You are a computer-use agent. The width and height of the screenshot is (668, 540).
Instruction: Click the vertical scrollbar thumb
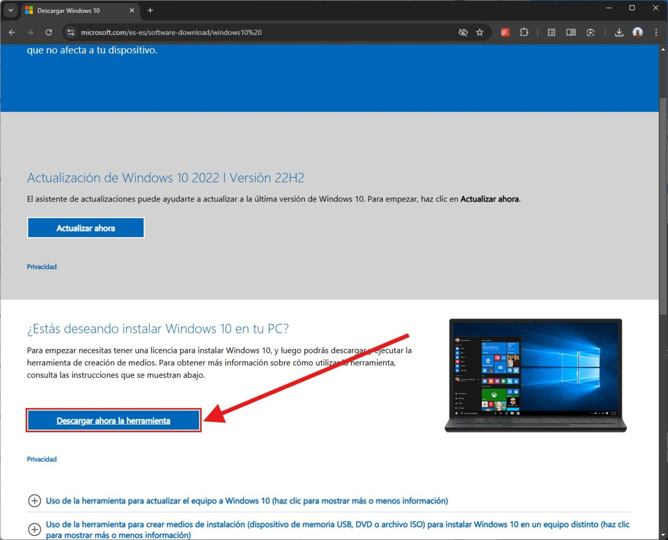(663, 207)
